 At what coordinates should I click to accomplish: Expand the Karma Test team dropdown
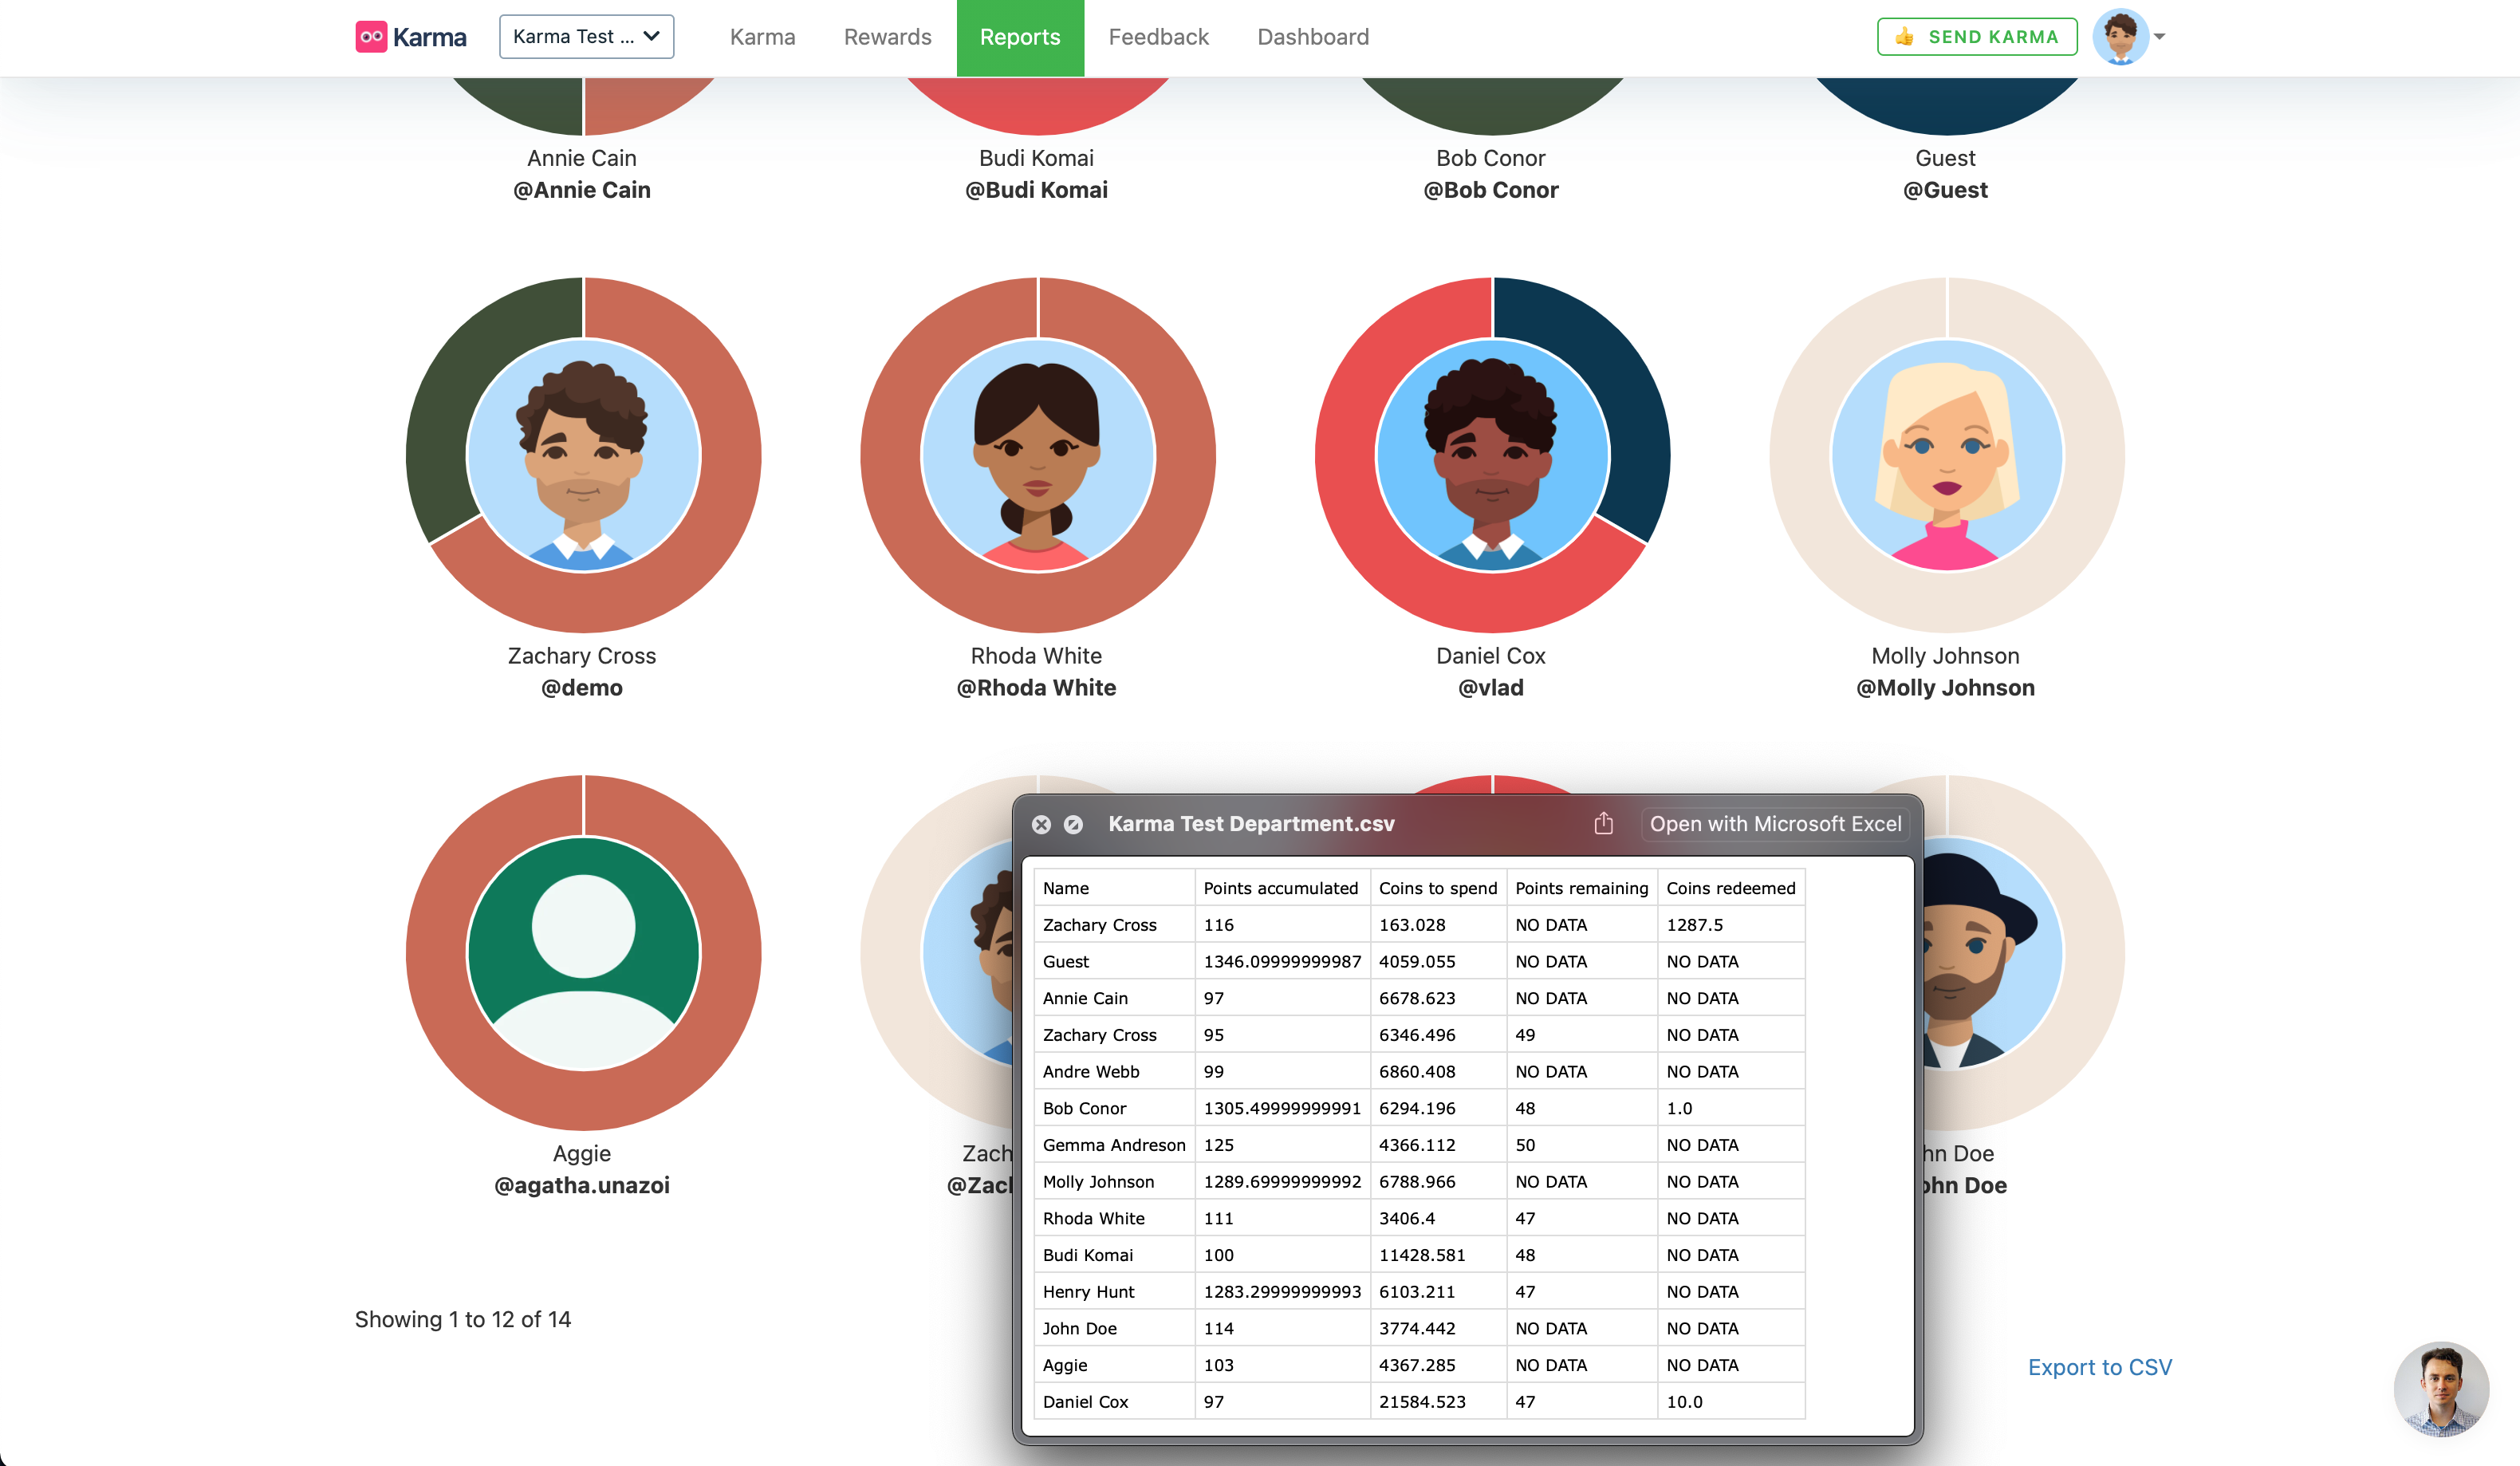coord(586,37)
